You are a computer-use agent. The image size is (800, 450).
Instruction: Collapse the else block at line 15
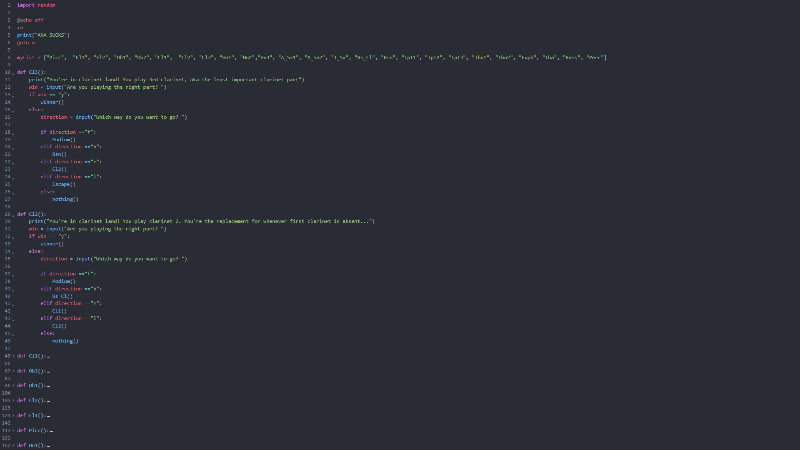pyautogui.click(x=13, y=110)
